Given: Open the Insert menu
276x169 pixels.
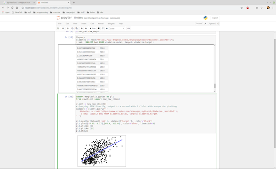Looking at the screenshot, I should tap(84, 23).
